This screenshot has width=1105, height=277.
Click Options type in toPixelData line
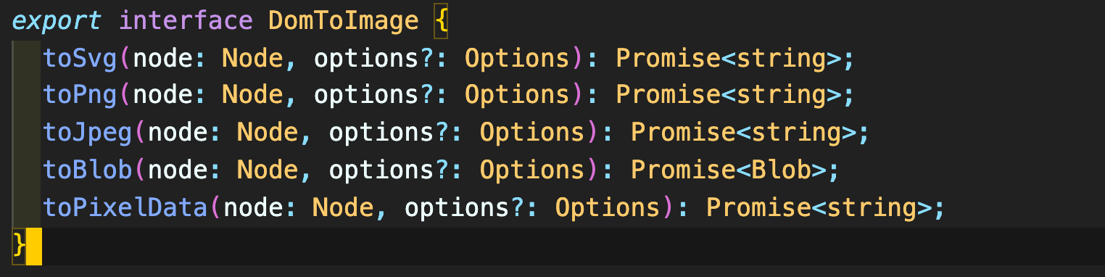(608, 208)
